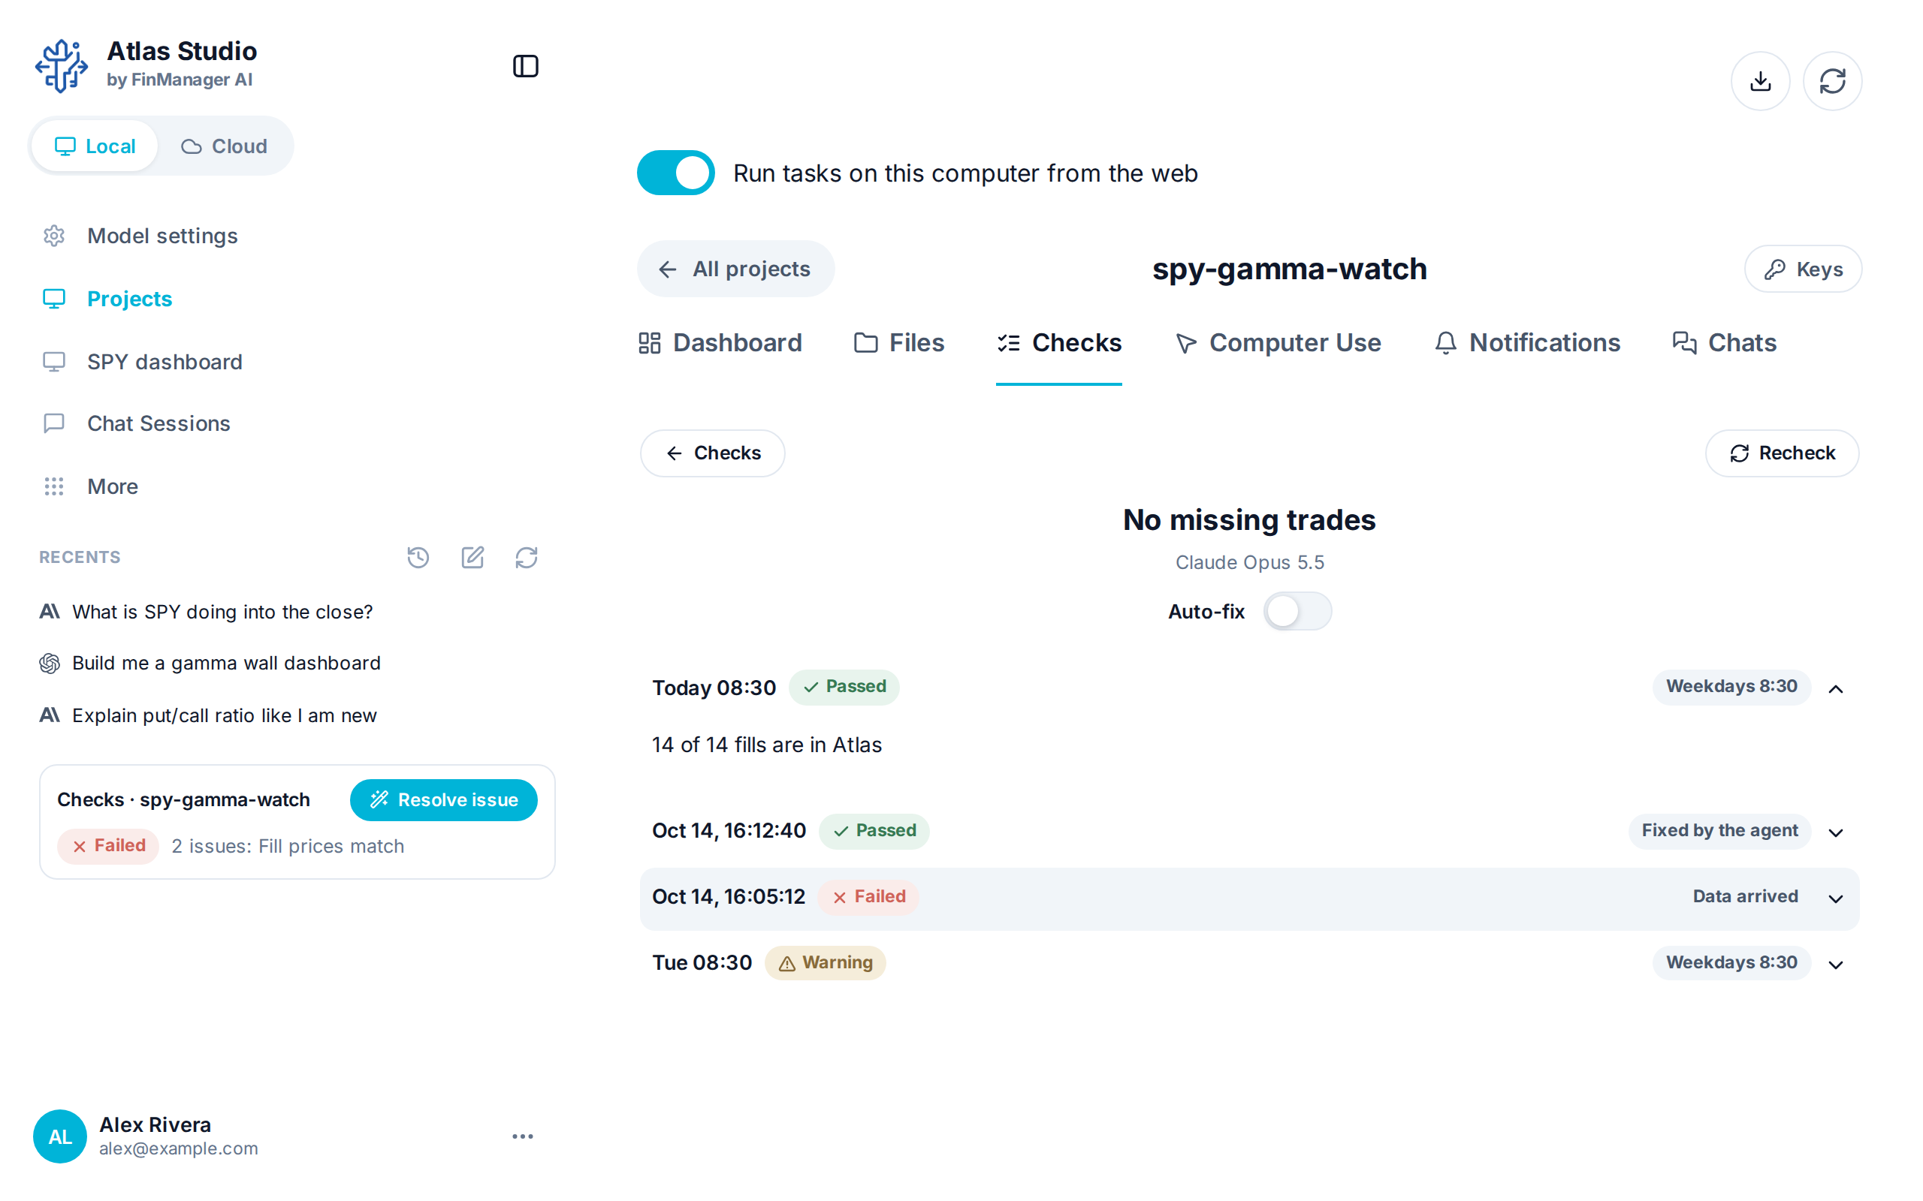
Task: Expand the Tue 08:30 warning run
Action: pyautogui.click(x=1836, y=965)
